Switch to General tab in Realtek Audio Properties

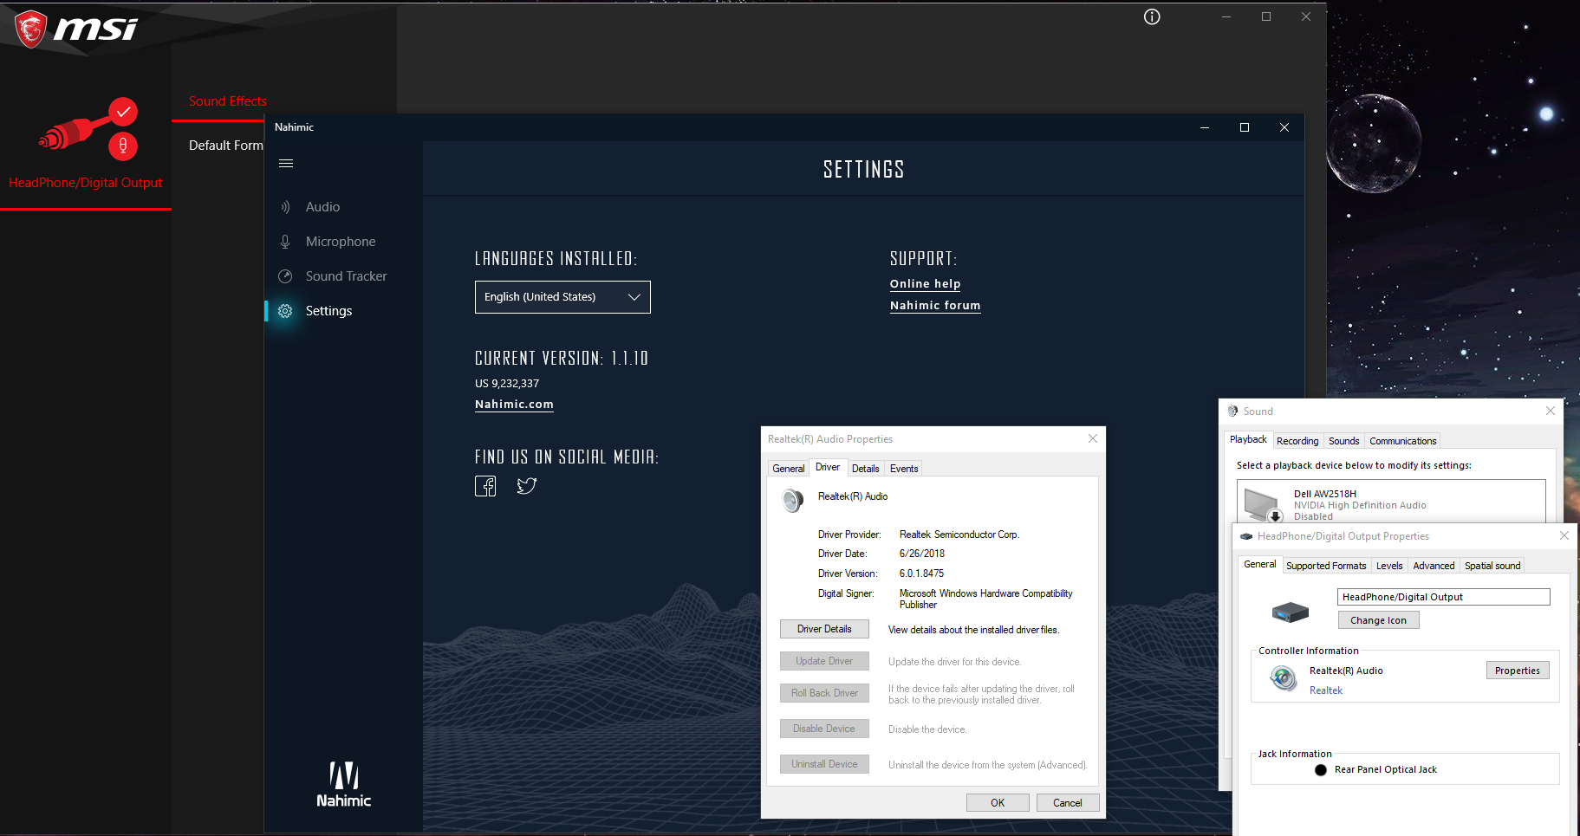[789, 469]
